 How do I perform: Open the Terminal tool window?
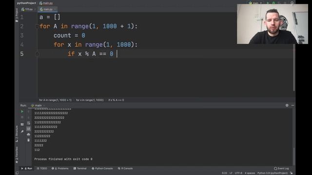point(80,169)
